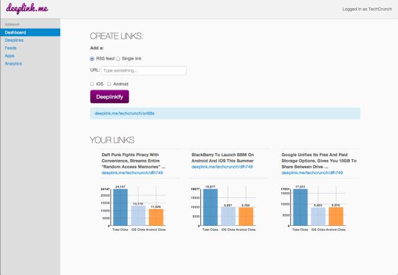398x275 pixels.
Task: Click the 'Logged in as TechCrunch' text
Action: click(x=367, y=9)
